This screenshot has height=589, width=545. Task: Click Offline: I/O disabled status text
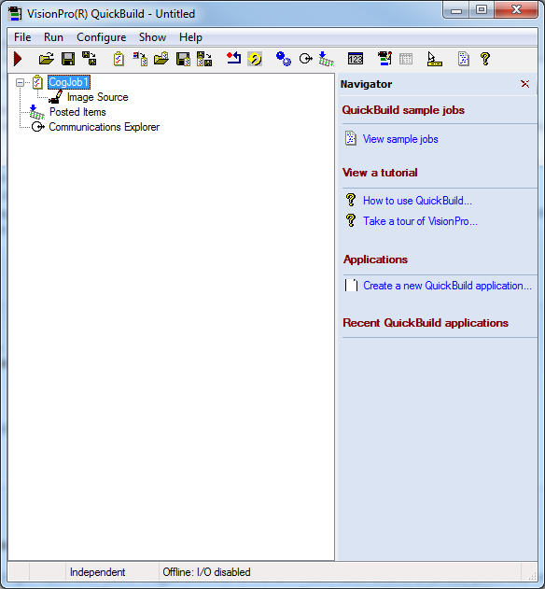[x=206, y=572]
